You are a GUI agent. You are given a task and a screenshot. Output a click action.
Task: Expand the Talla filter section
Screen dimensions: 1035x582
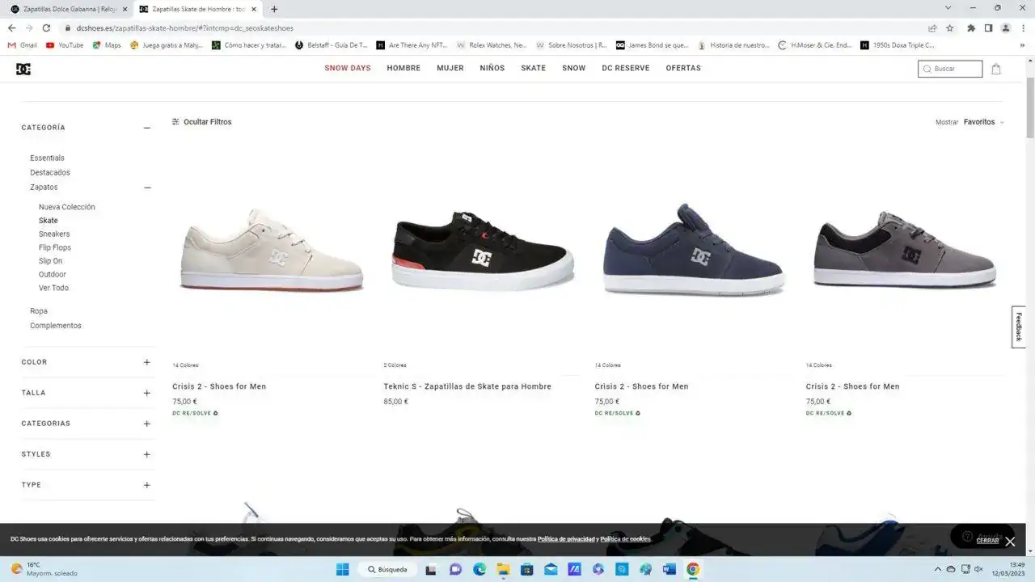(x=146, y=393)
